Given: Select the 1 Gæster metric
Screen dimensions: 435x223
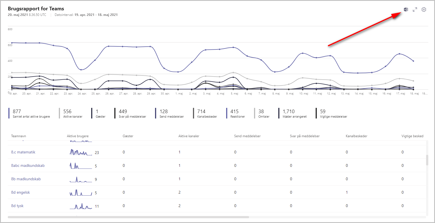Looking at the screenshot, I should pyautogui.click(x=98, y=113).
